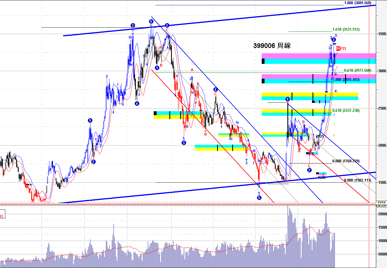Select the 0.000 (1502.111) base level label
Image resolution: width=387 pixels, height=268 pixels.
click(x=357, y=180)
